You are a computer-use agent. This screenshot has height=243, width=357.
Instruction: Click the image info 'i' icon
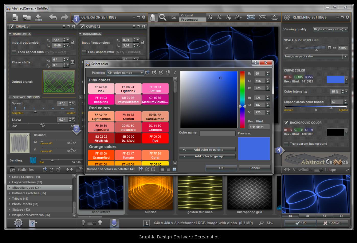147,223
